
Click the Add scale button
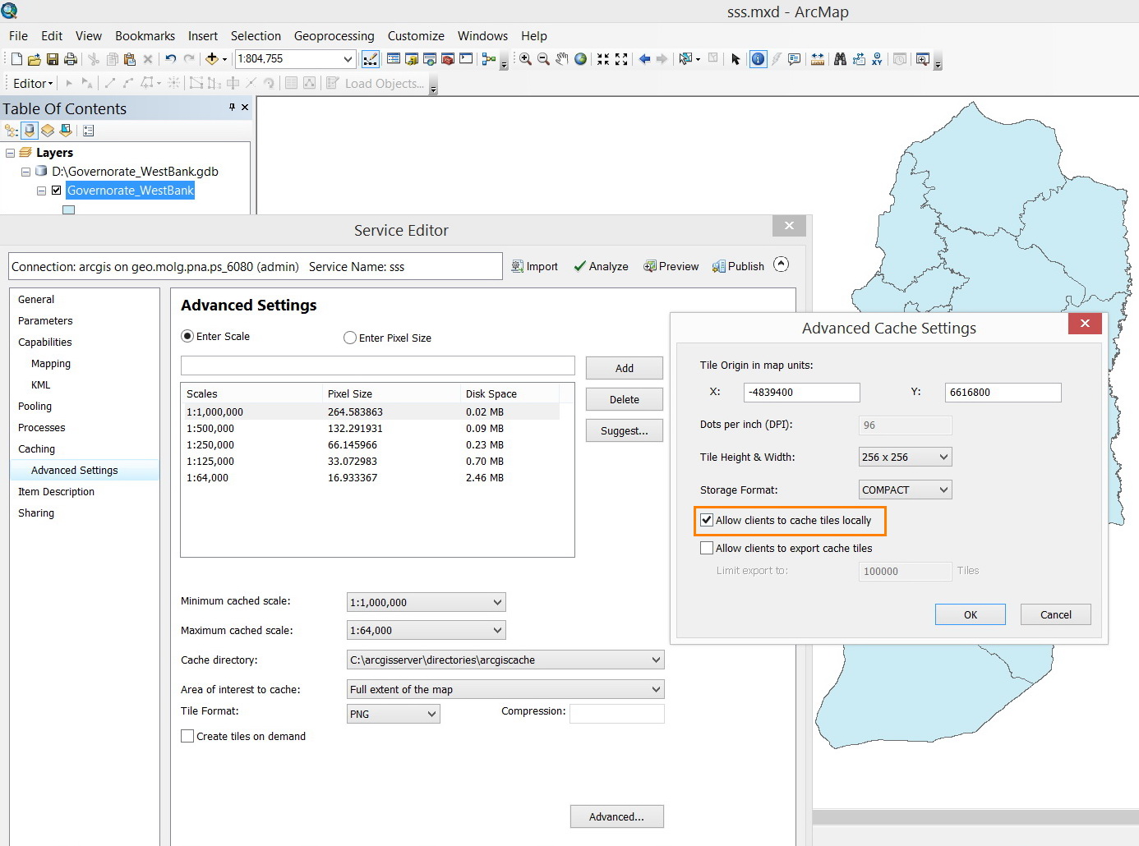click(x=625, y=368)
